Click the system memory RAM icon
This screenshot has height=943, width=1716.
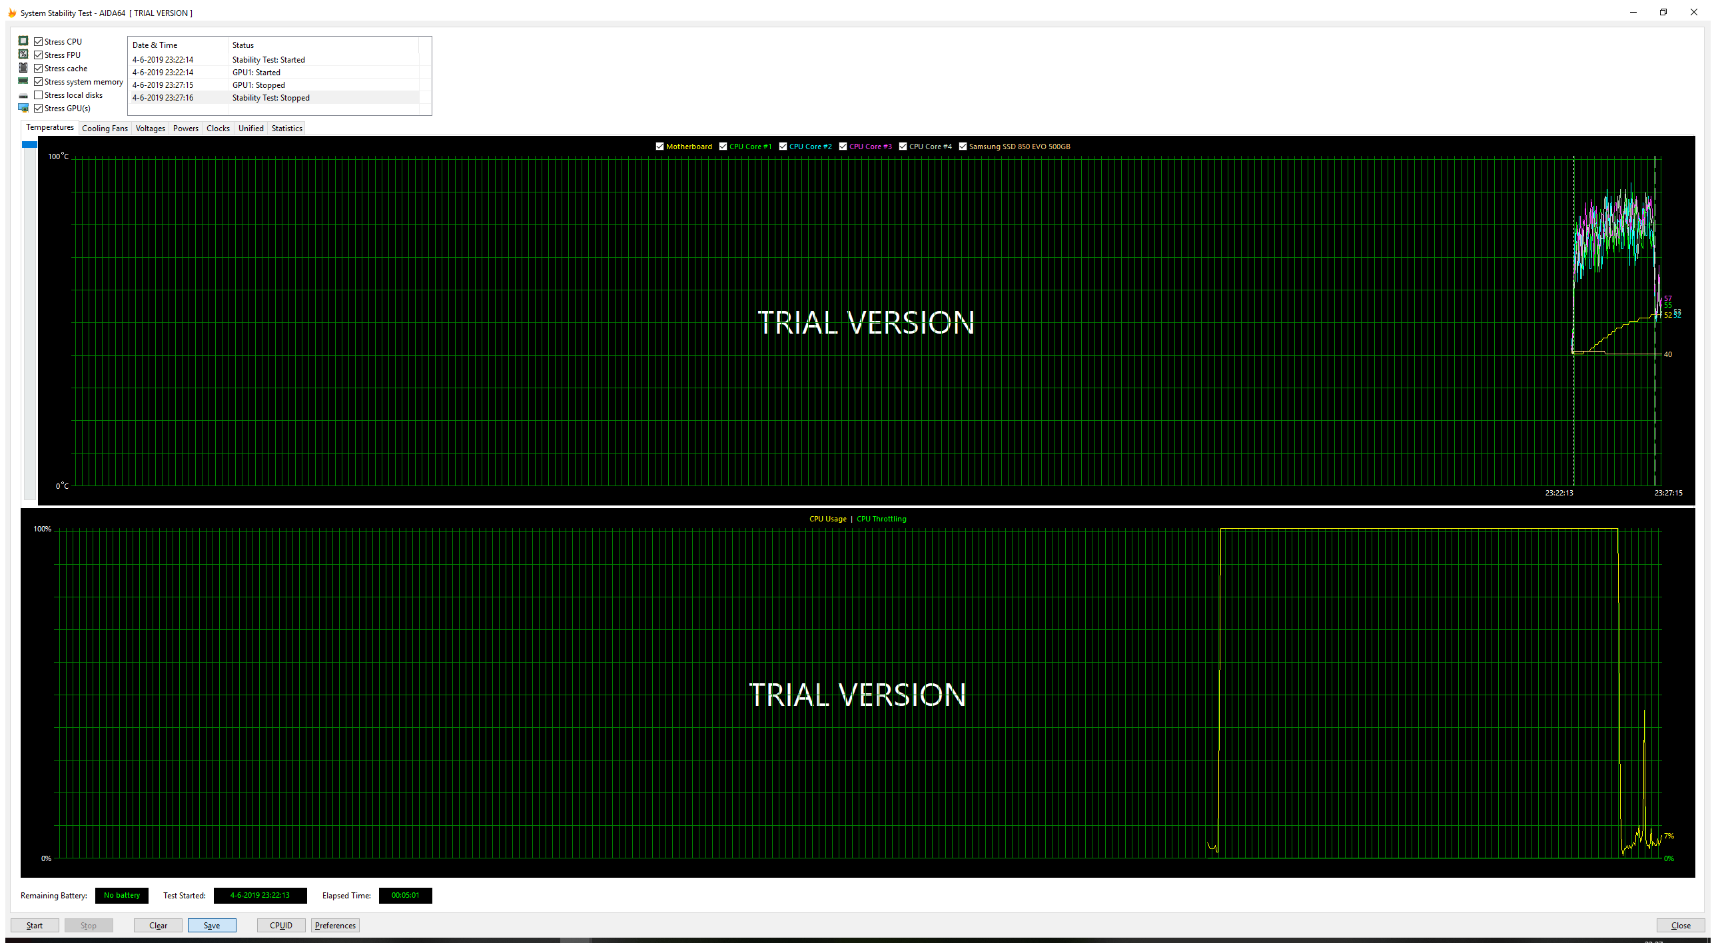point(23,81)
